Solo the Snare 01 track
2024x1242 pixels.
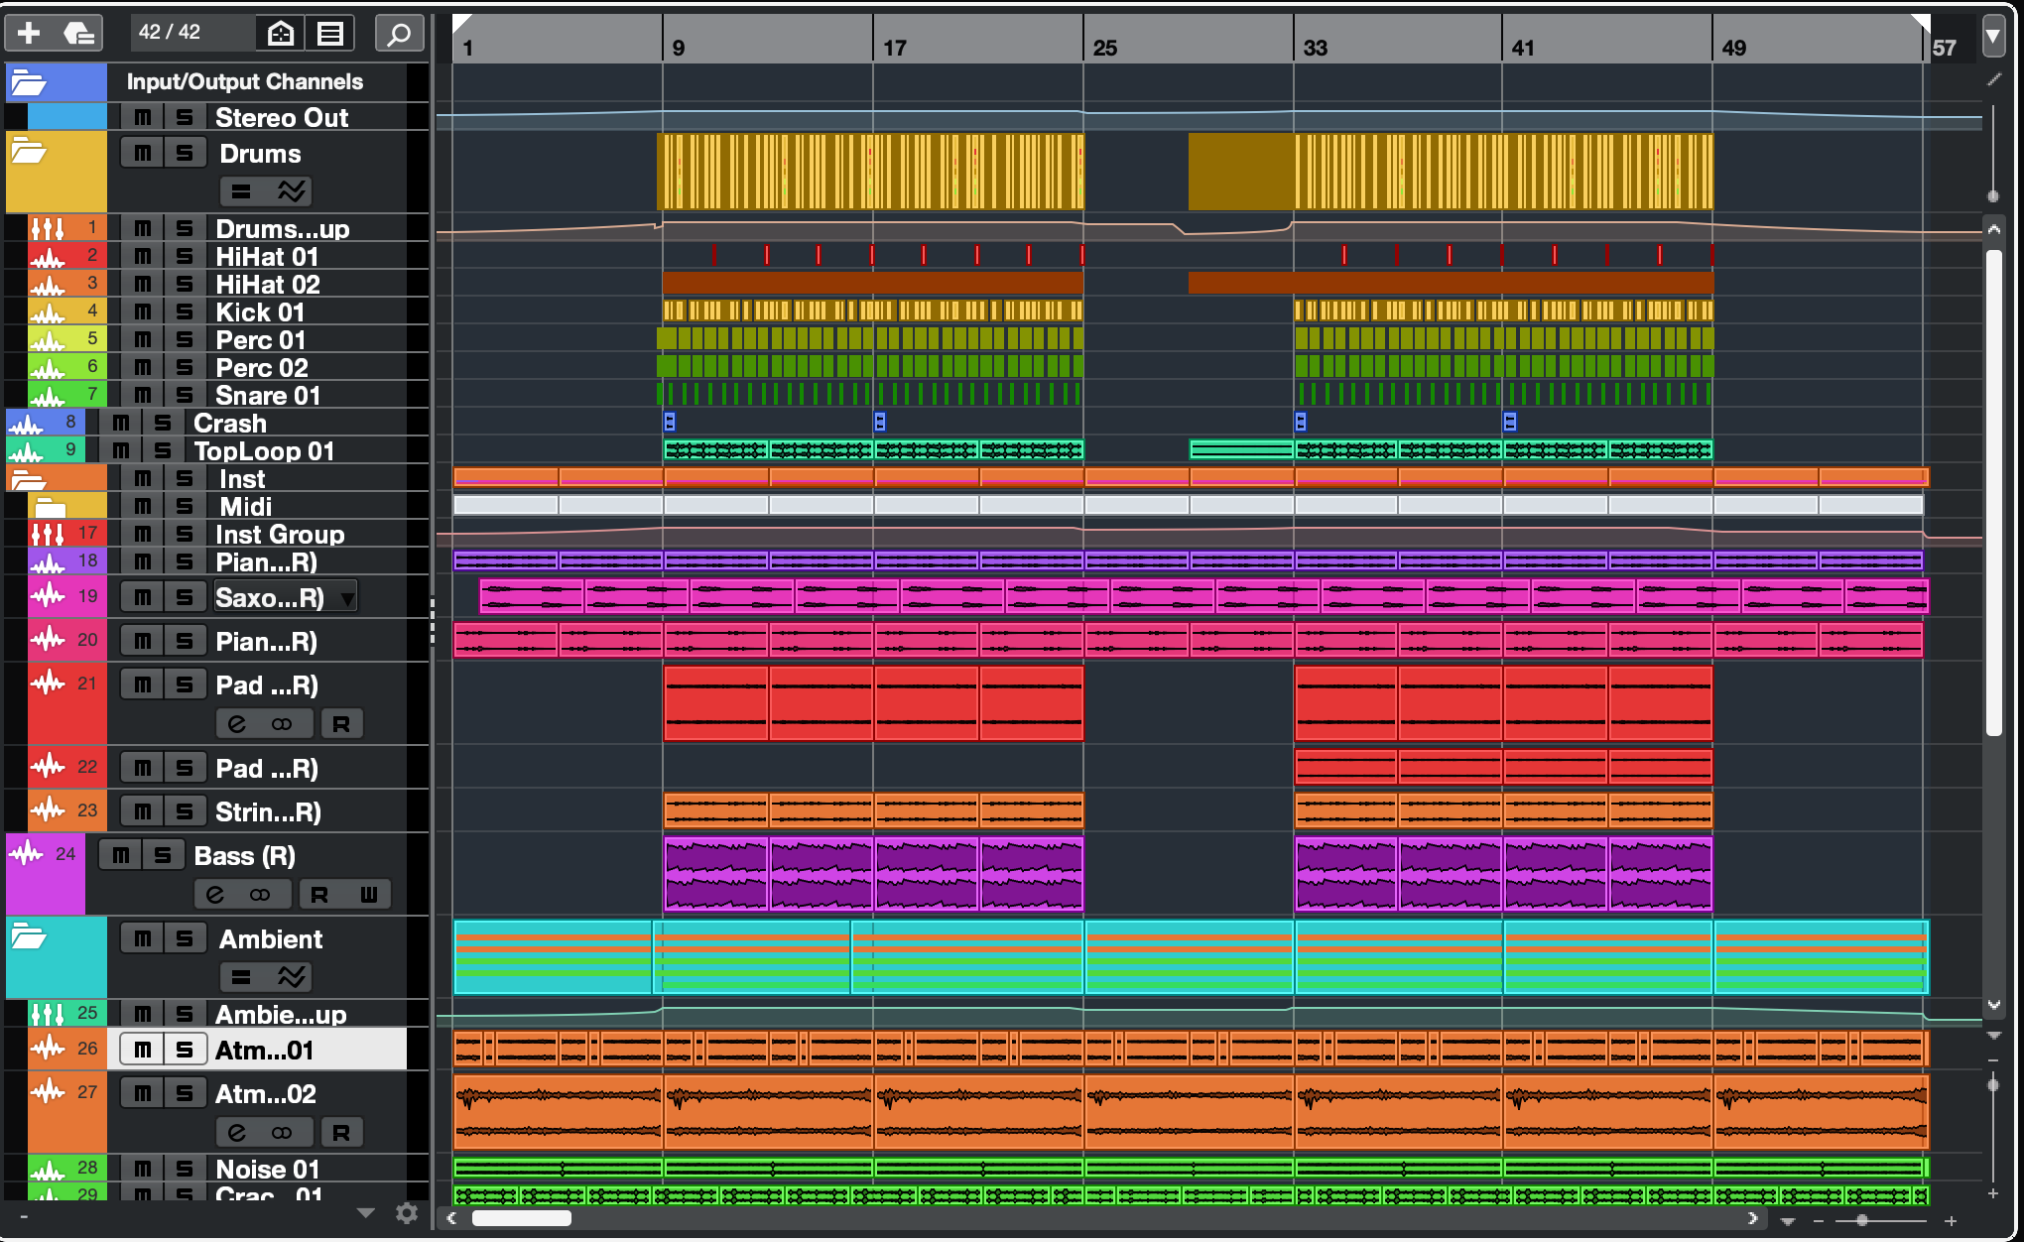pyautogui.click(x=185, y=396)
